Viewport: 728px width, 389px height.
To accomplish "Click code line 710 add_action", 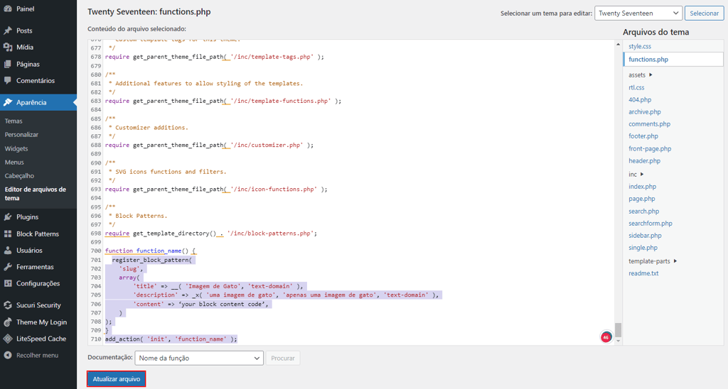I will [171, 339].
